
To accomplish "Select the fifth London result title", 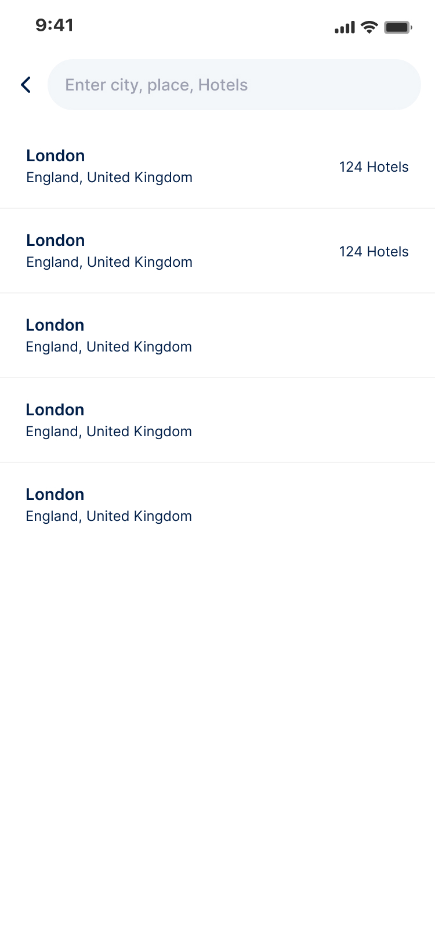I will [x=55, y=494].
